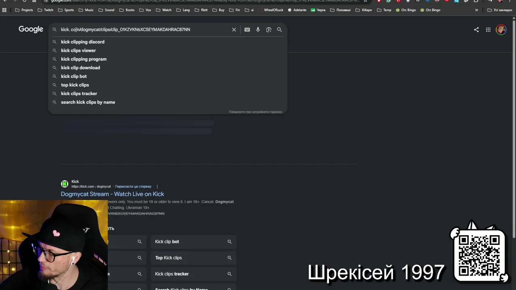
Task: Clear the search box with the X icon
Action: (234, 29)
